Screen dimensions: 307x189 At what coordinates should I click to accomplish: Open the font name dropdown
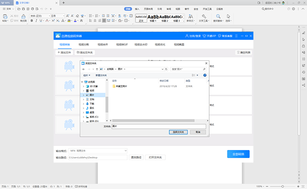(49, 16)
